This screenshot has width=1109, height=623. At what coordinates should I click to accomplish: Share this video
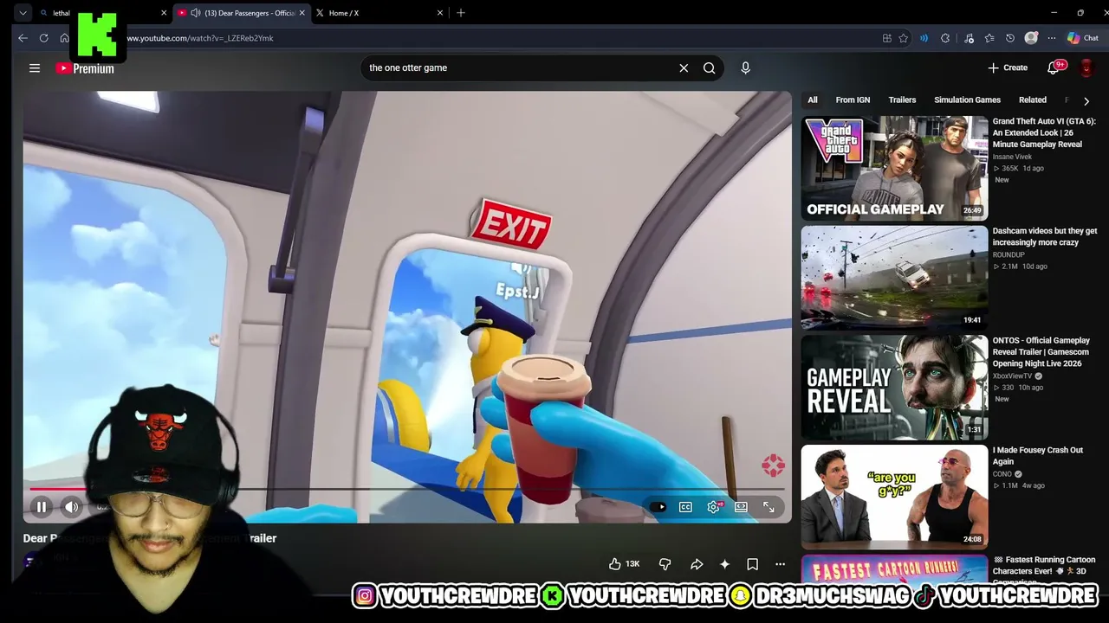tap(697, 564)
